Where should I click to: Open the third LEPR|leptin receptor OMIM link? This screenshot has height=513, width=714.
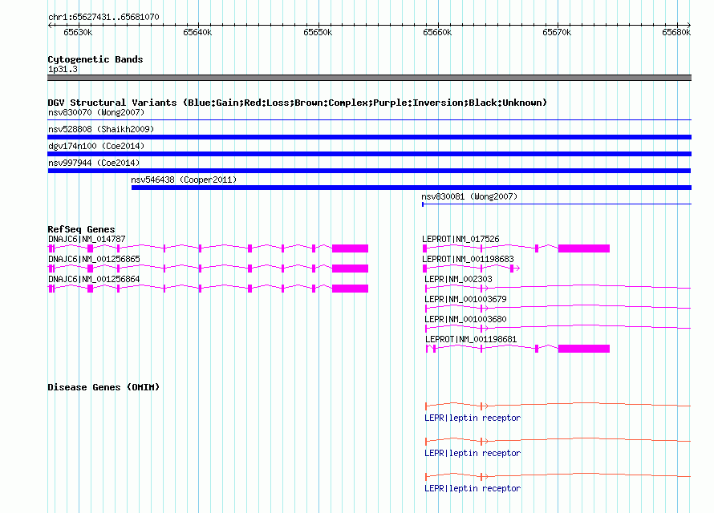coord(473,488)
